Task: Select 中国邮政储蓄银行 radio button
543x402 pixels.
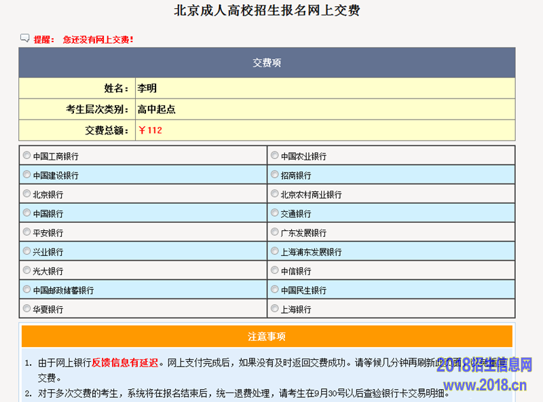Action: point(27,289)
